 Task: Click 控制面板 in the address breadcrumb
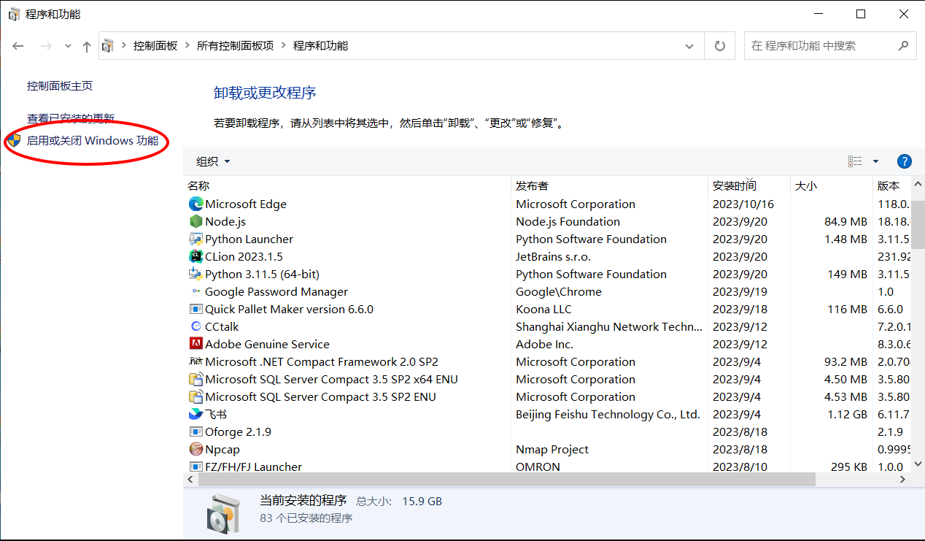[155, 46]
